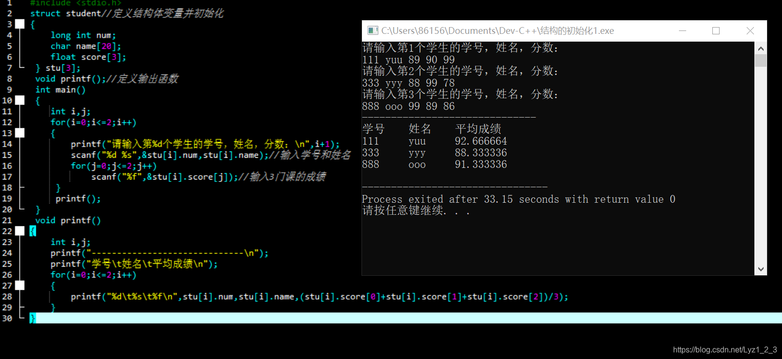Click the console scrollbar thumb

point(761,60)
